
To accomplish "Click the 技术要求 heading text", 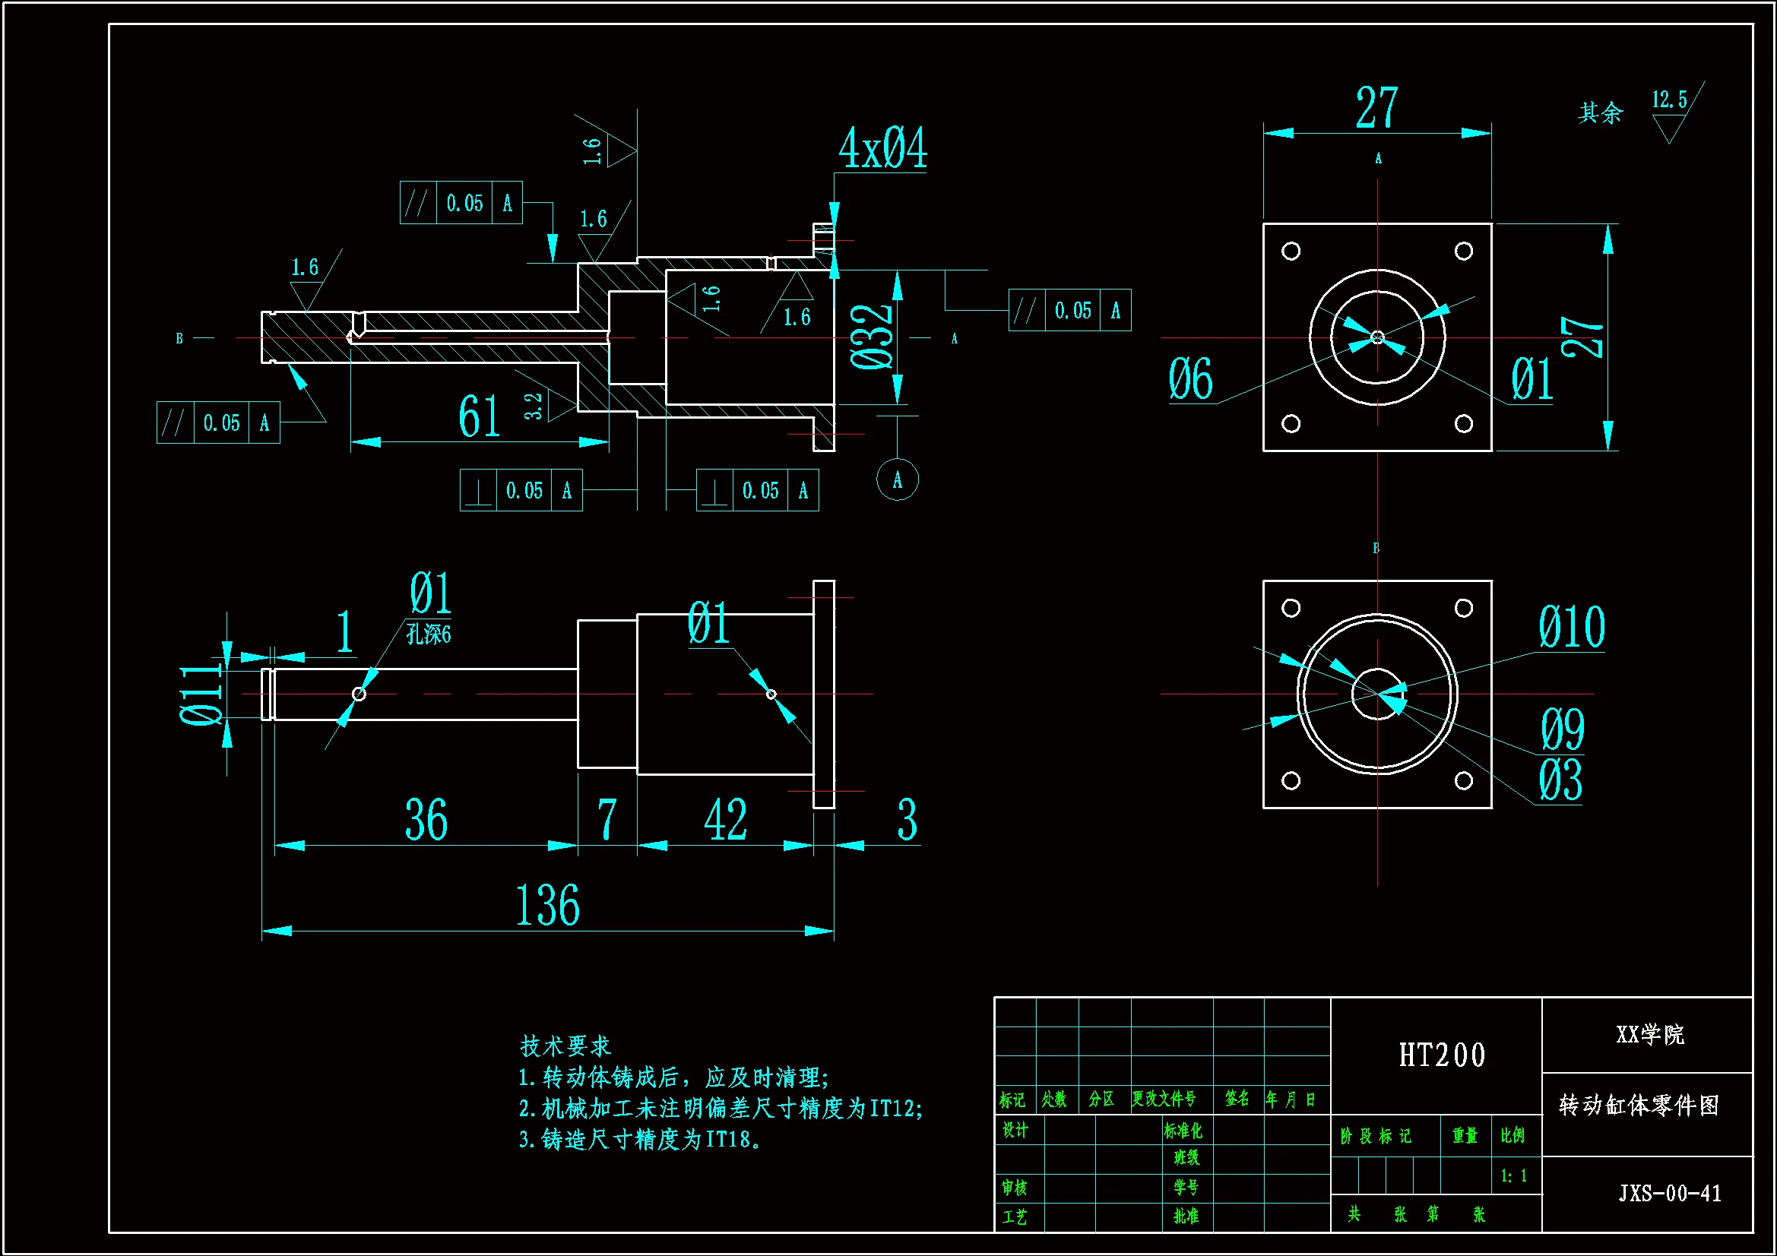I will (565, 1046).
